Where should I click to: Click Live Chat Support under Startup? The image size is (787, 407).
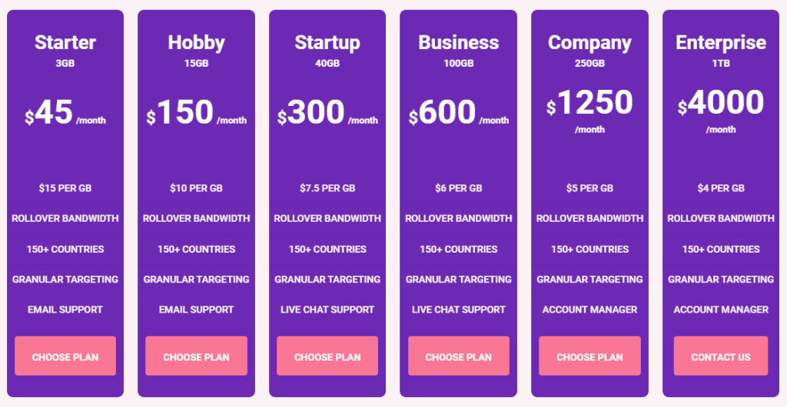pos(327,309)
